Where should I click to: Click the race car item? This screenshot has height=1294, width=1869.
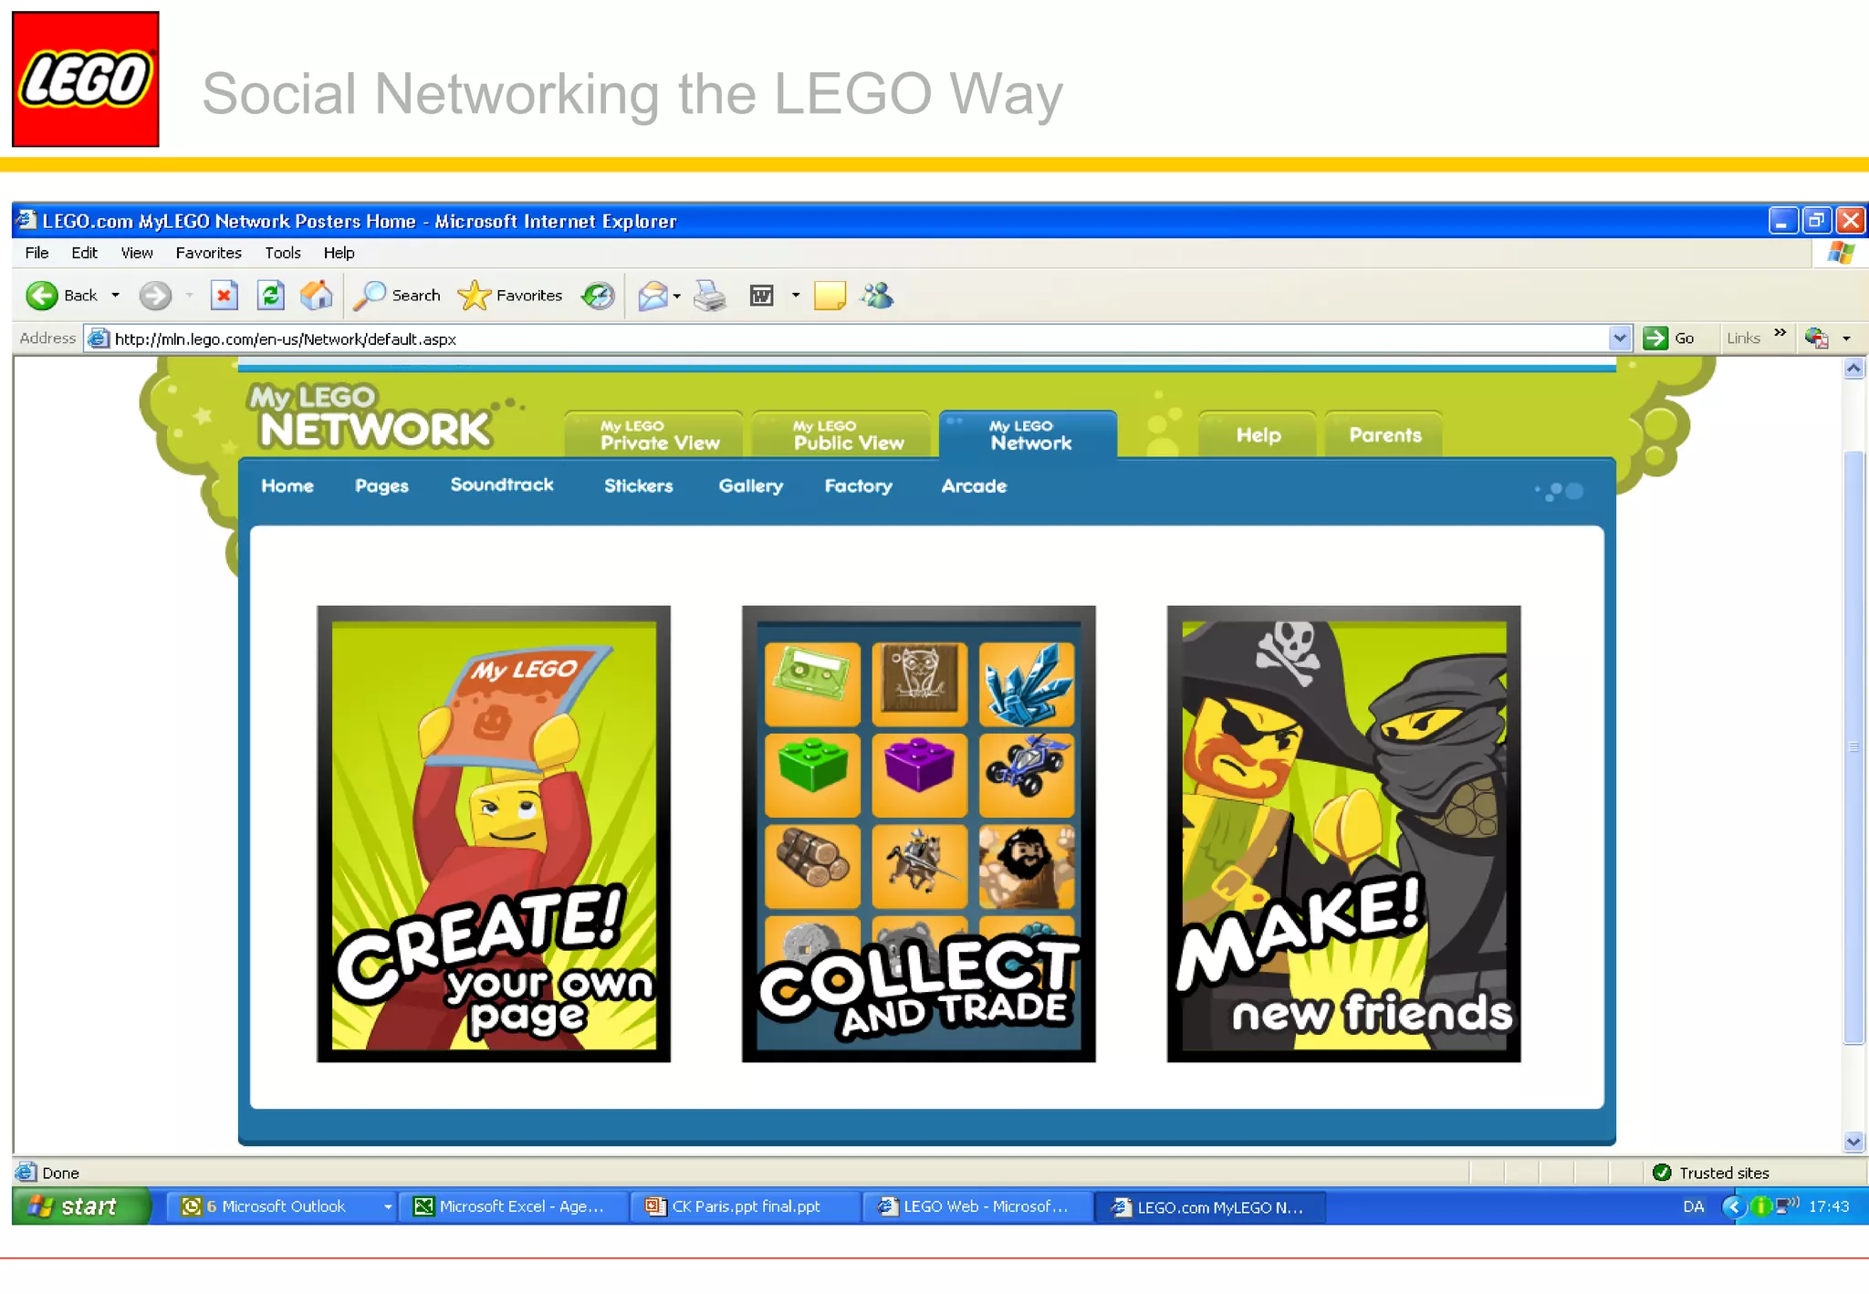[x=1027, y=775]
